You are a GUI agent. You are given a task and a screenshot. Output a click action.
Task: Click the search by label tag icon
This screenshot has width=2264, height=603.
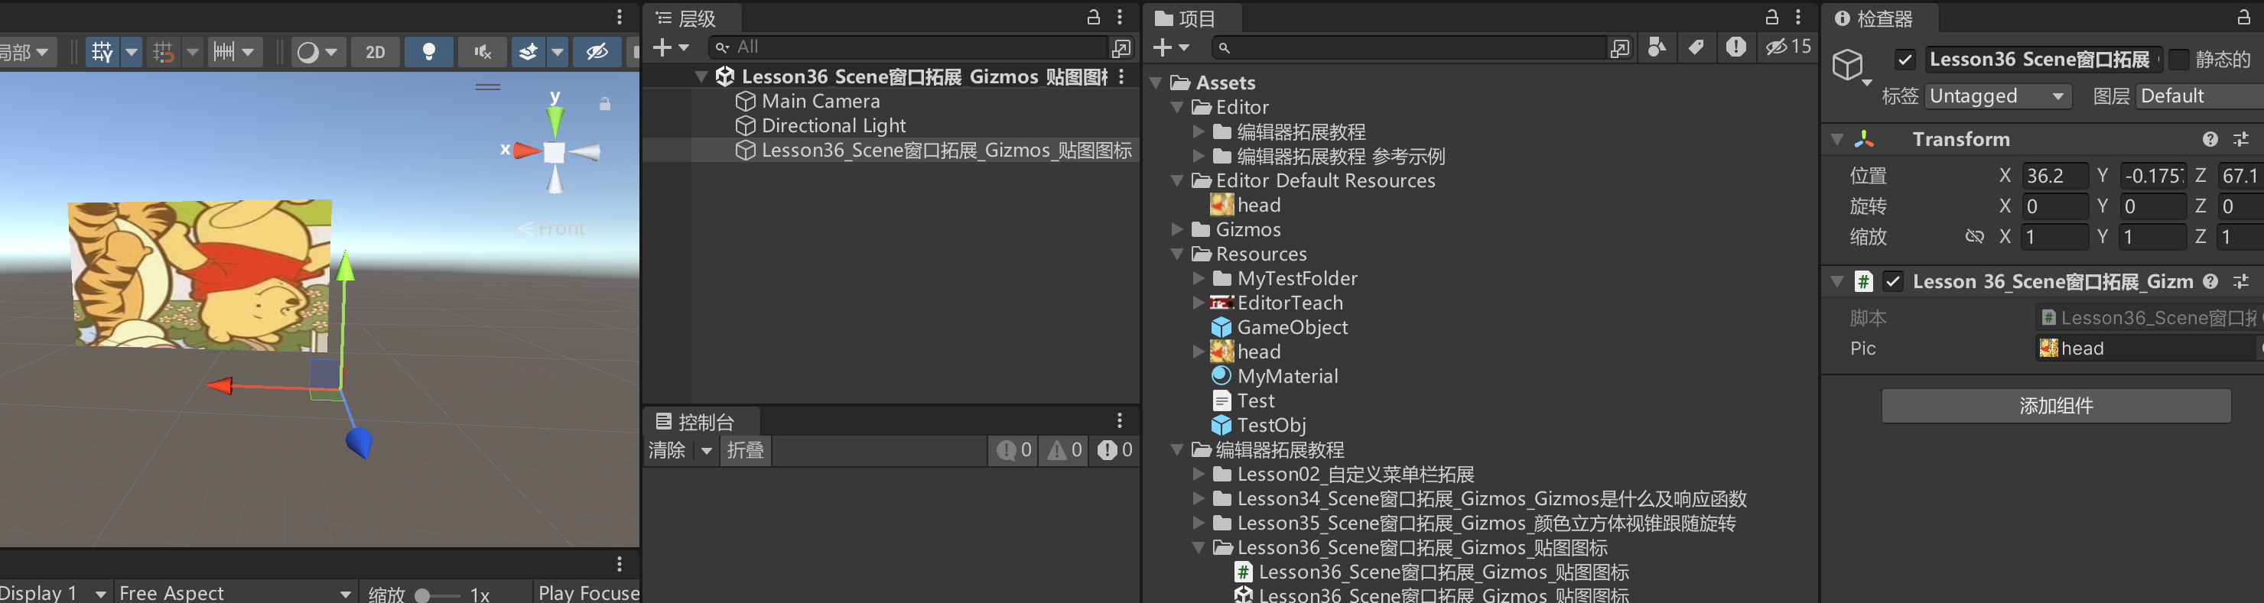[x=1696, y=47]
